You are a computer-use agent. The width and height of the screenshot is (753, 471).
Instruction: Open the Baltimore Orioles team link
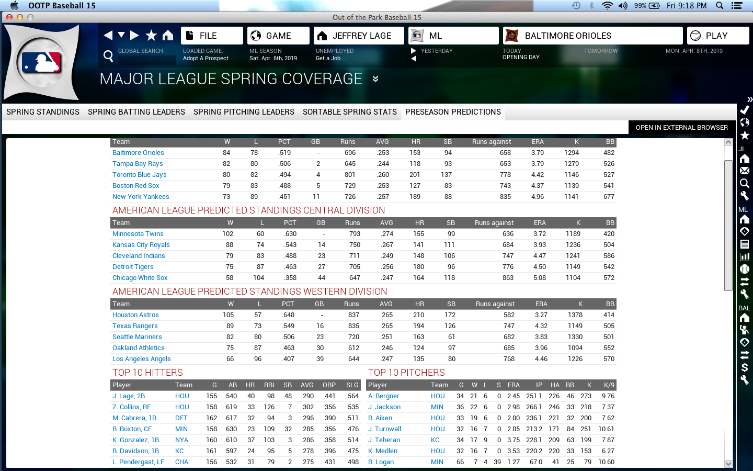(x=138, y=153)
